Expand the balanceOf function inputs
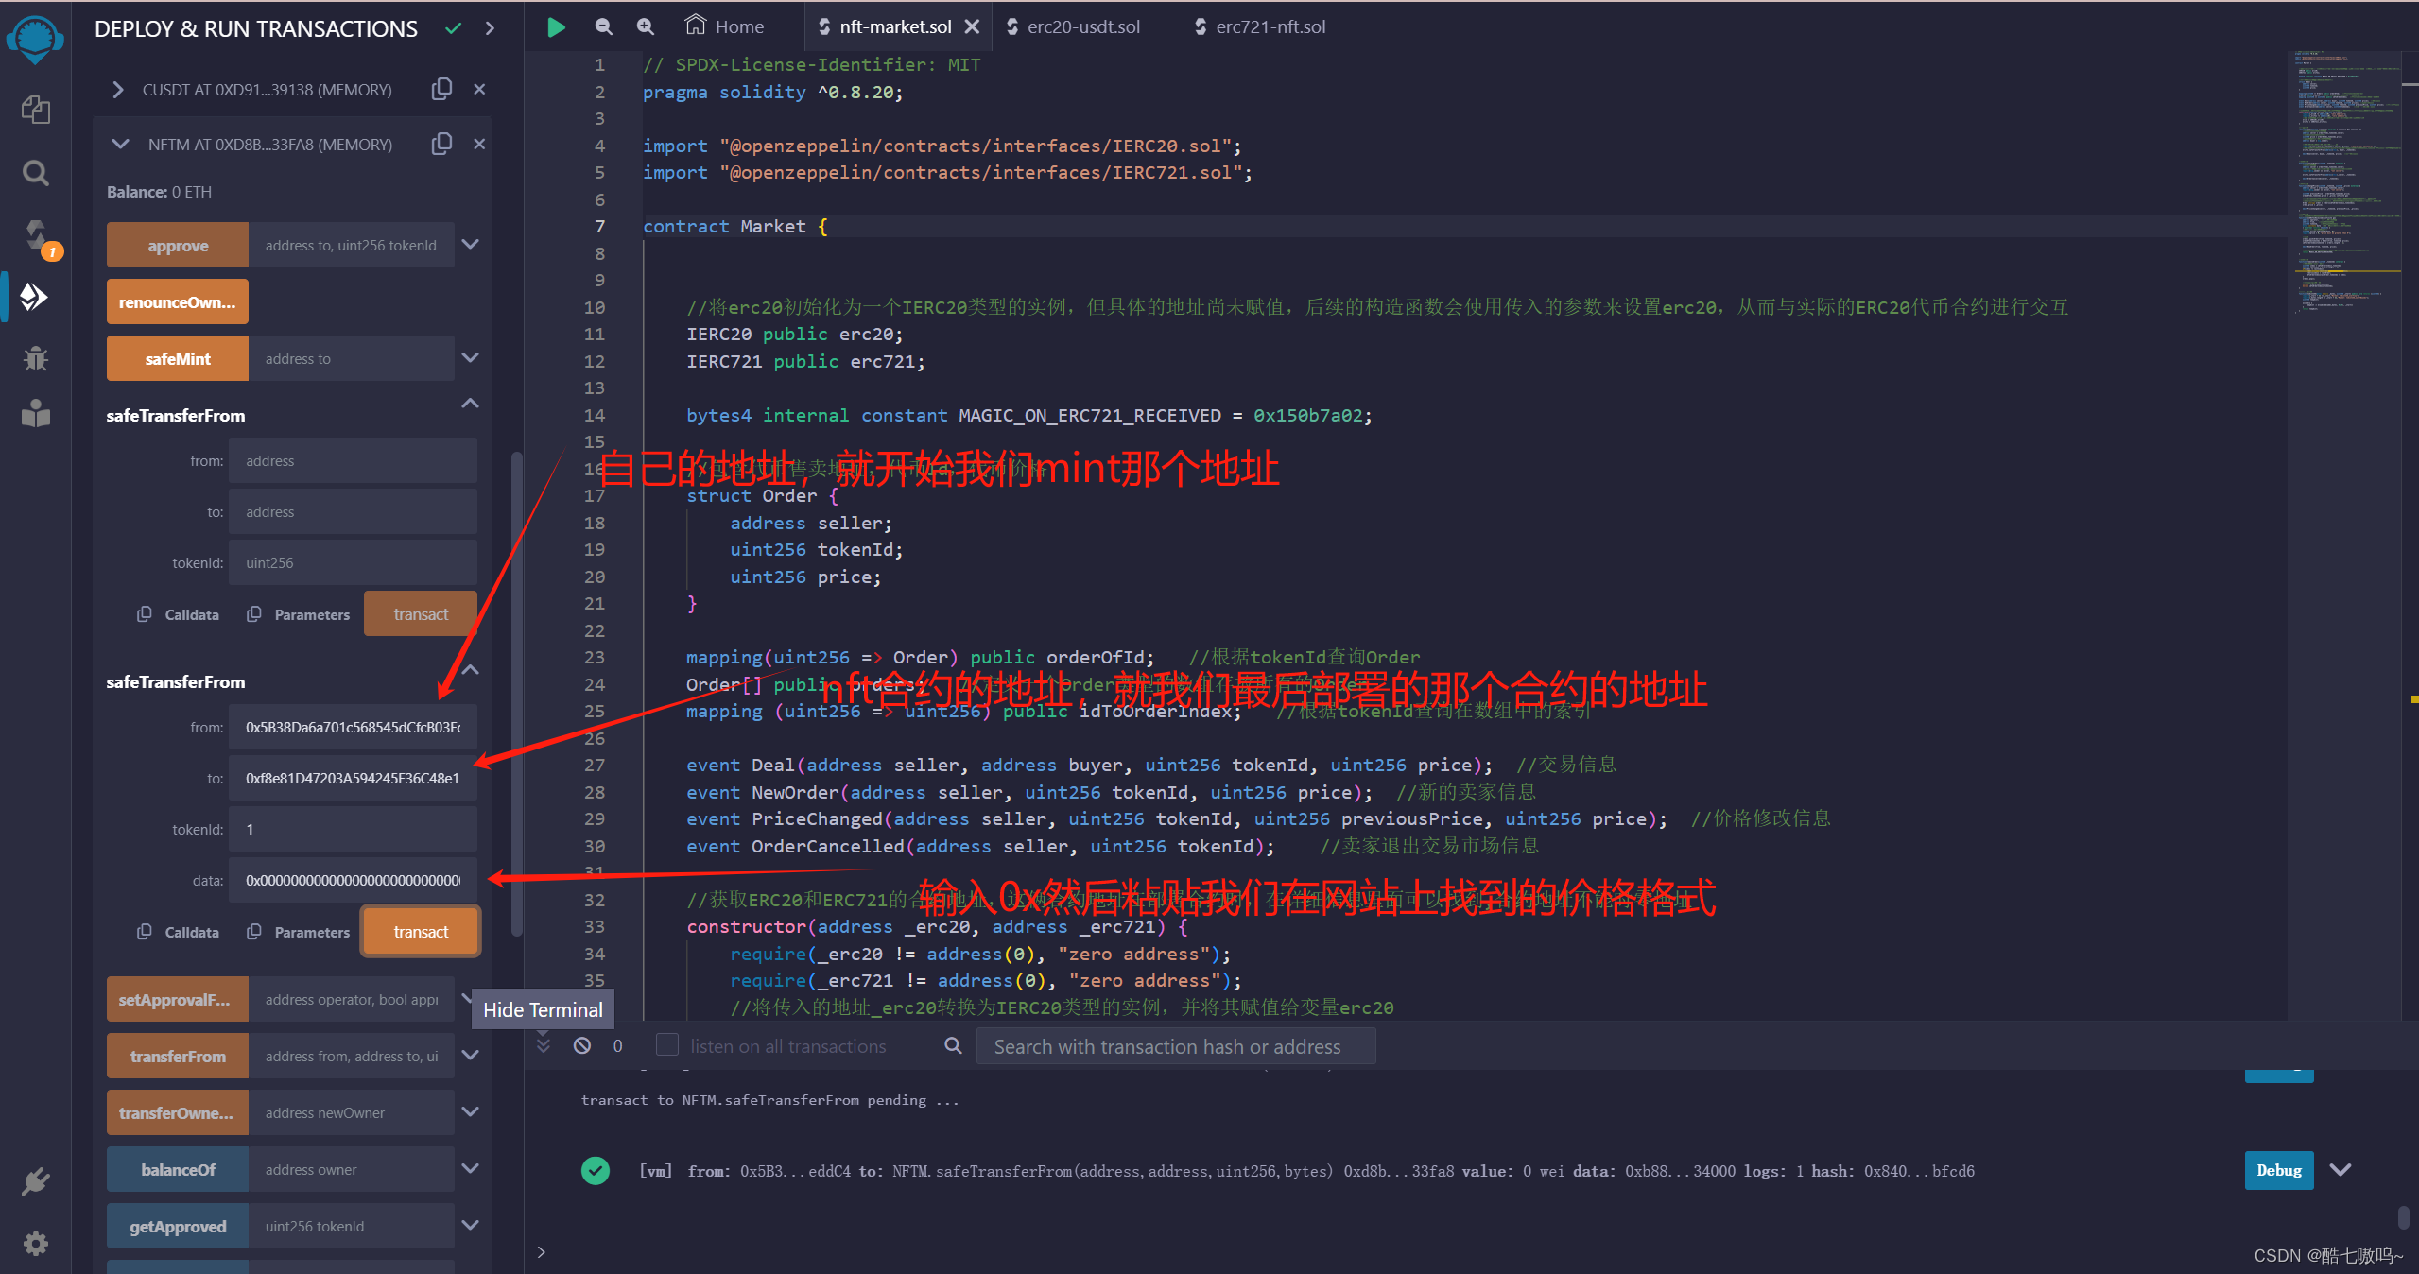The image size is (2419, 1274). coord(471,1169)
